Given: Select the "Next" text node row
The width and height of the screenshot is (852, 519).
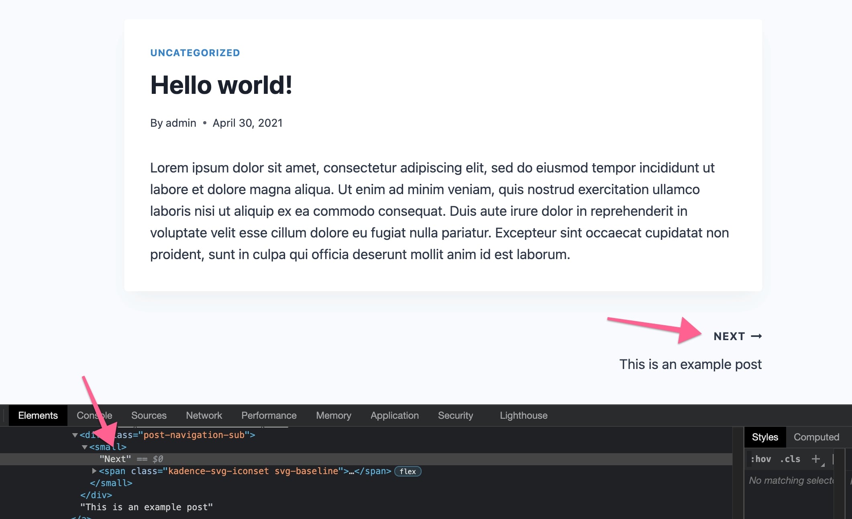Looking at the screenshot, I should [x=366, y=459].
